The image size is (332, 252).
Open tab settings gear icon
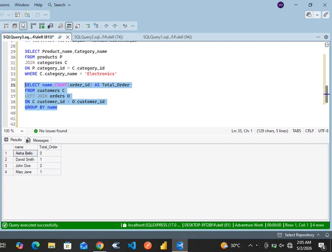[326, 37]
